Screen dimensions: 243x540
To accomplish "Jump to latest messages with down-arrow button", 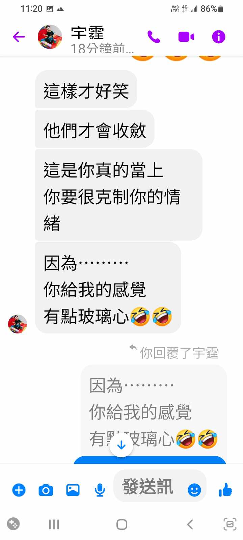I will pos(121,445).
